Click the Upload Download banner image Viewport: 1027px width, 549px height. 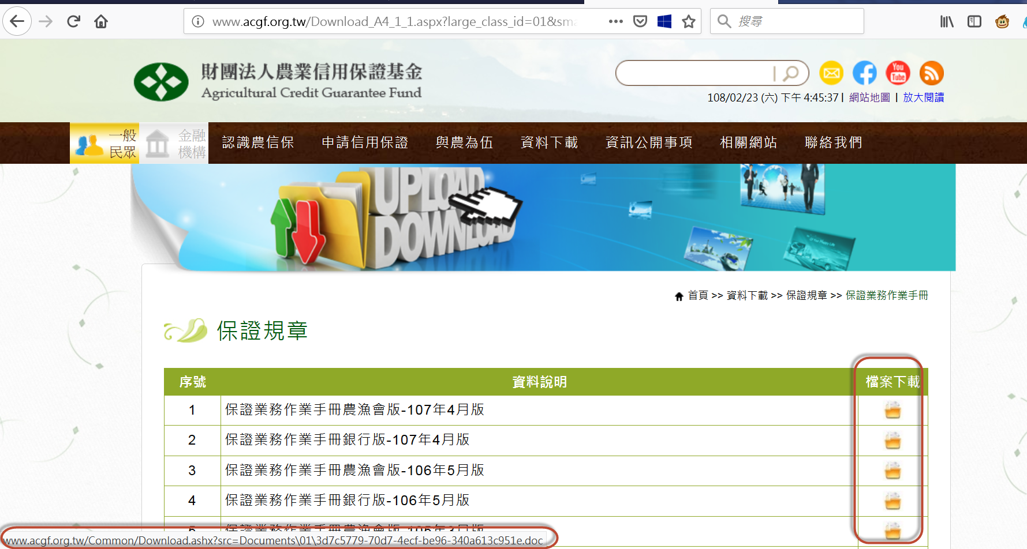tap(543, 217)
